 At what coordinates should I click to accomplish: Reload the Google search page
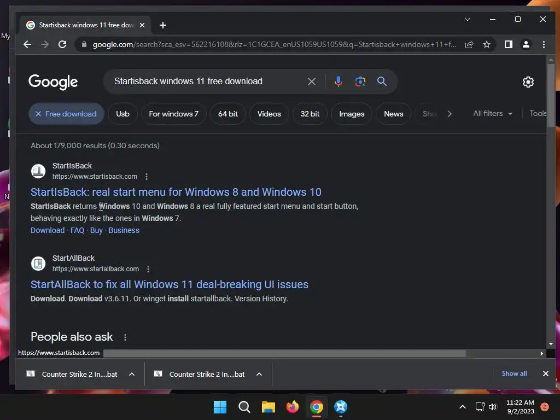tap(62, 44)
